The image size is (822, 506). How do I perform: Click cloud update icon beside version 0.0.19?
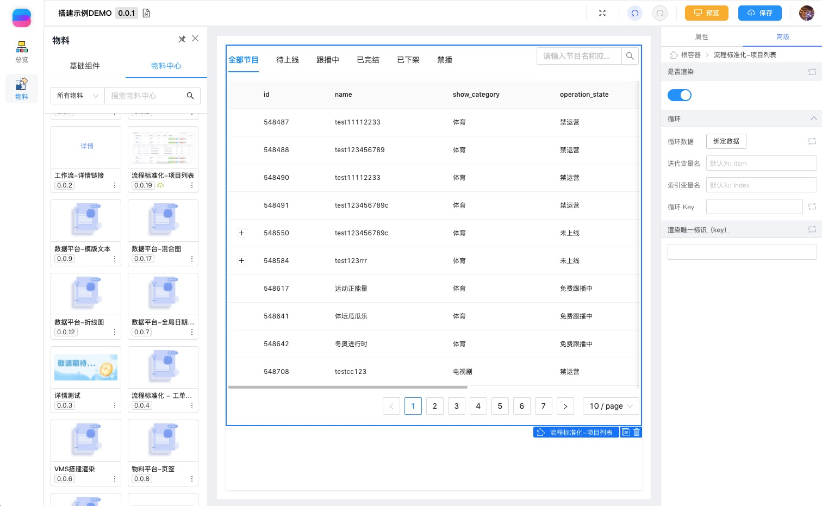click(160, 185)
